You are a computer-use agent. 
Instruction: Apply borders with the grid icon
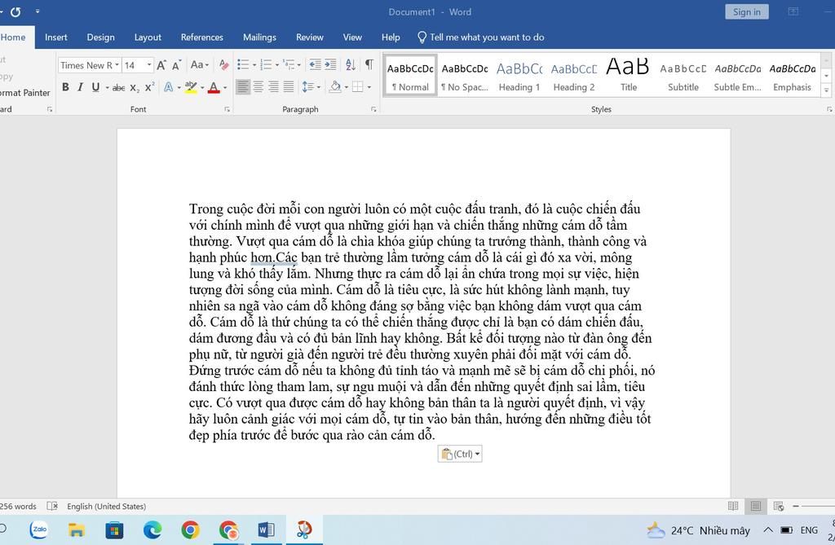pos(357,86)
